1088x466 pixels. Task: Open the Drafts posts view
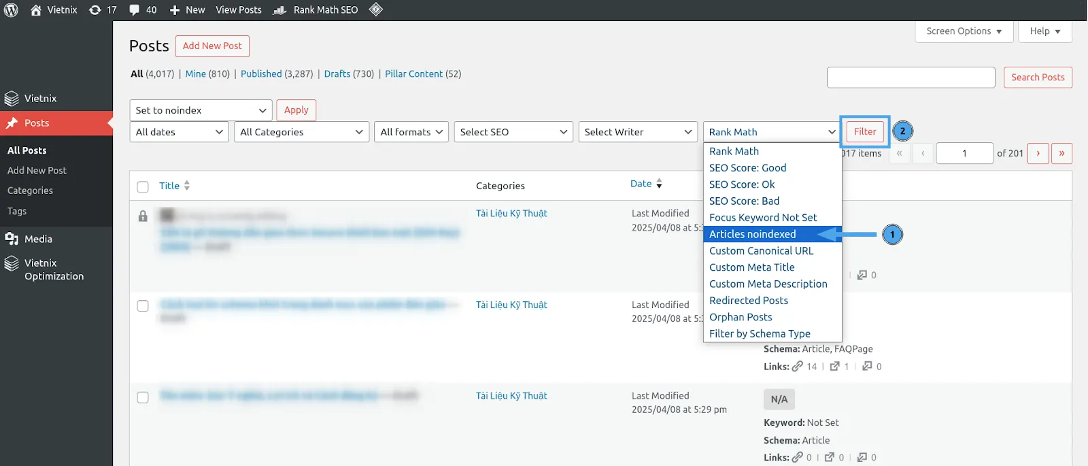pyautogui.click(x=337, y=74)
